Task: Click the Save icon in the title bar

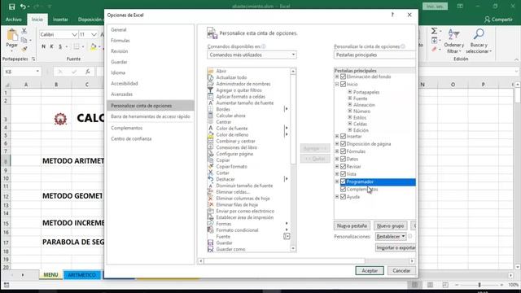Action: 12,7
